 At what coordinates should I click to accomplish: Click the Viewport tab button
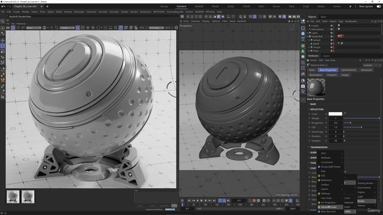[332, 75]
